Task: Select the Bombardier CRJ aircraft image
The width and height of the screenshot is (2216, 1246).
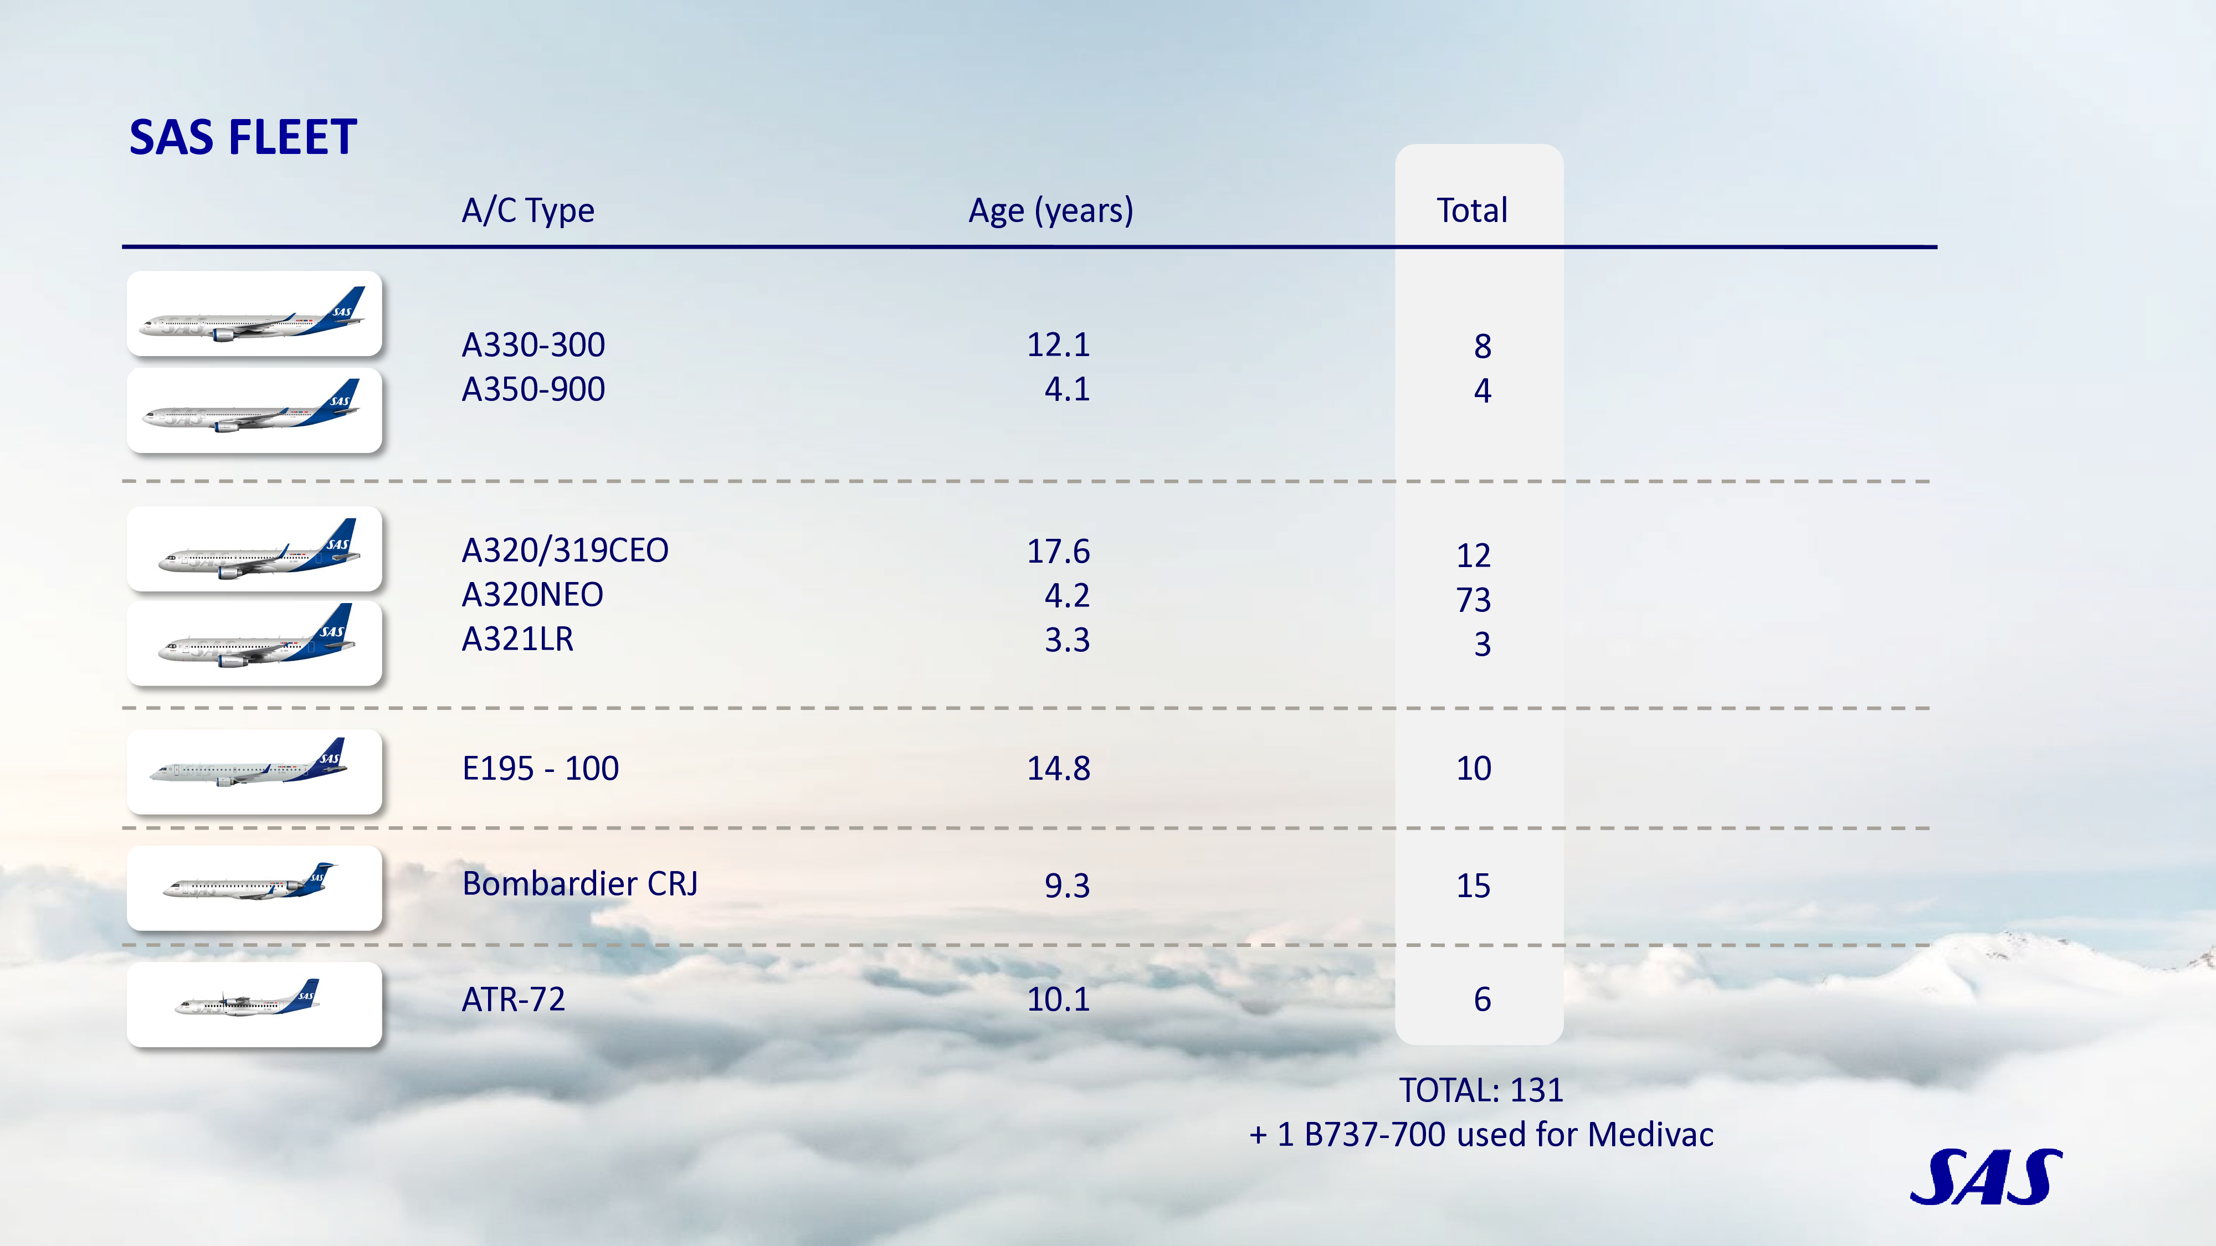Action: click(x=254, y=887)
